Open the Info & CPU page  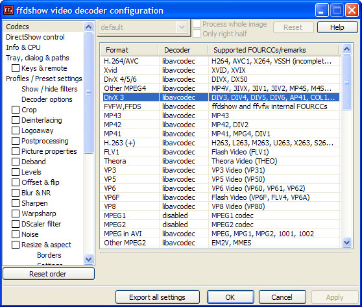(x=23, y=47)
